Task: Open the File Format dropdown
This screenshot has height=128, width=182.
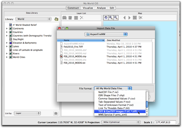Action: (113, 89)
